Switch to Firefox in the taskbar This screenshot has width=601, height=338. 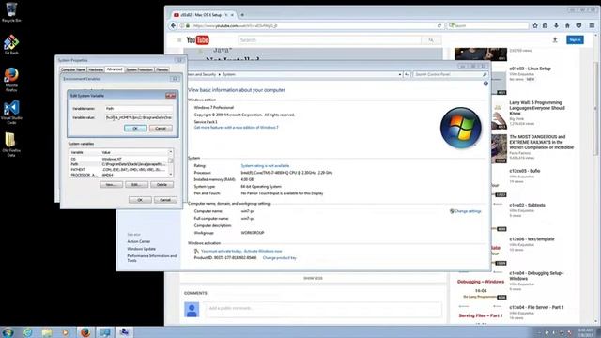pyautogui.click(x=85, y=332)
